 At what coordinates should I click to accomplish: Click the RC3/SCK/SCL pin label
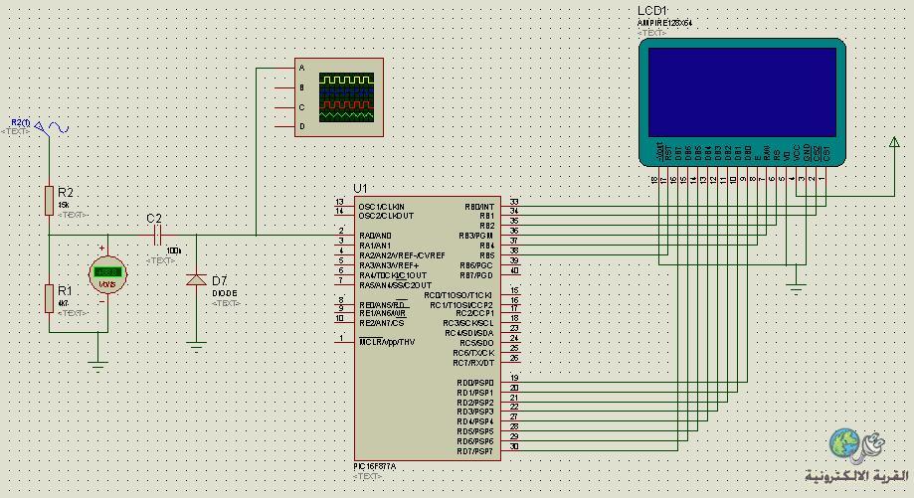point(468,323)
